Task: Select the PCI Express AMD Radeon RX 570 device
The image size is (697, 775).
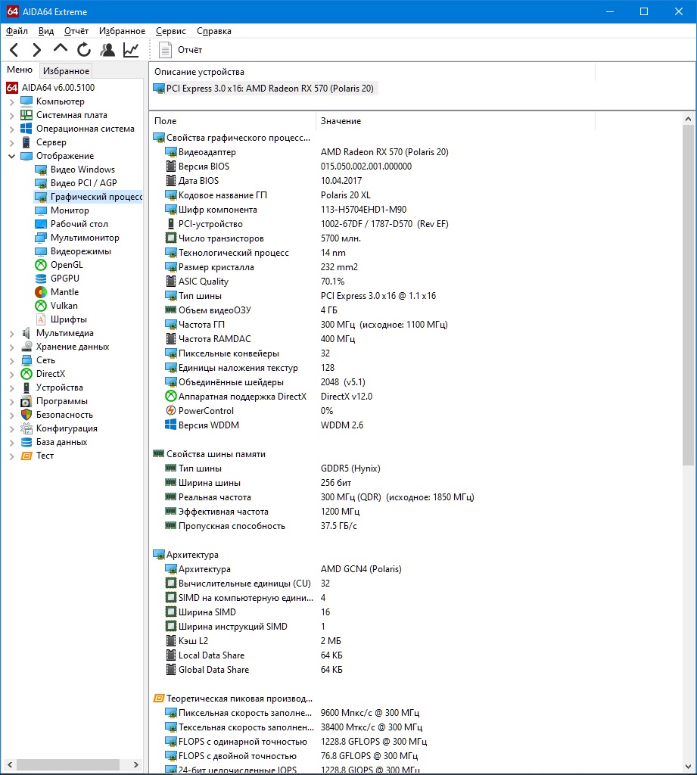Action: pos(264,89)
